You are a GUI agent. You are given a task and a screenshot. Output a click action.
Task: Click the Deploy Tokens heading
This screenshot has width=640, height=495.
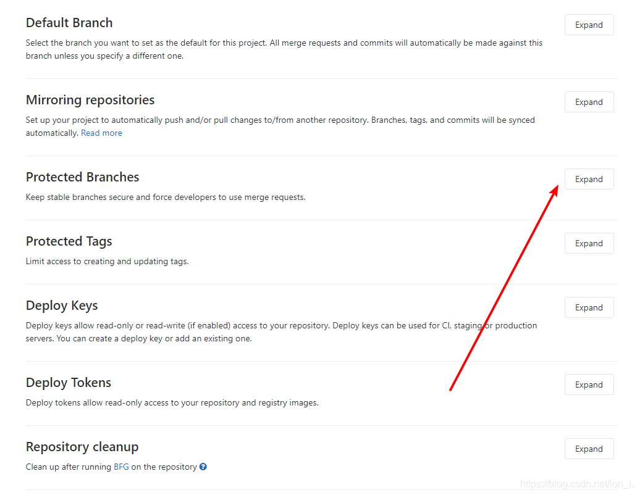68,383
